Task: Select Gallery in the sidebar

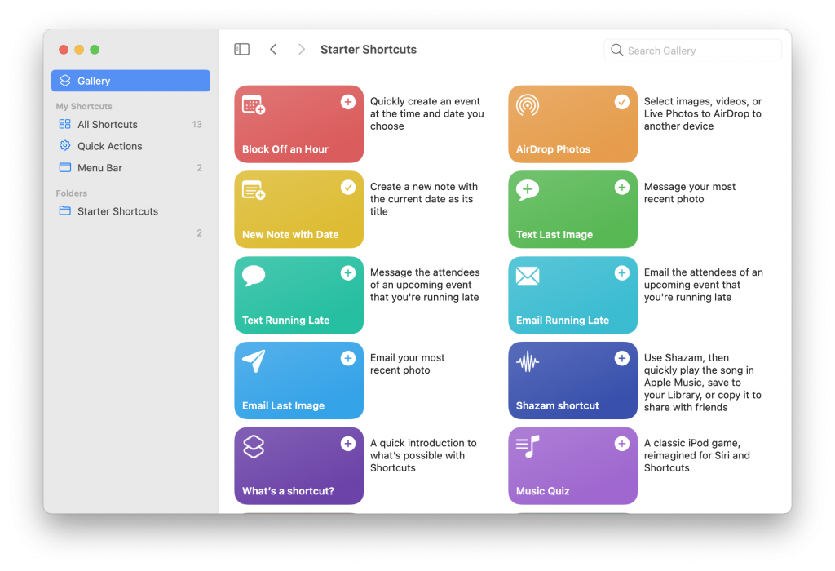Action: click(x=94, y=80)
